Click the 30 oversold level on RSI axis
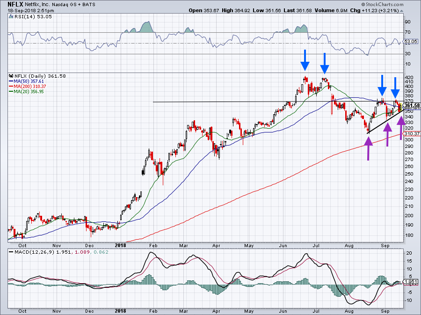Screen dimensions: 421x315 pyautogui.click(x=407, y=53)
